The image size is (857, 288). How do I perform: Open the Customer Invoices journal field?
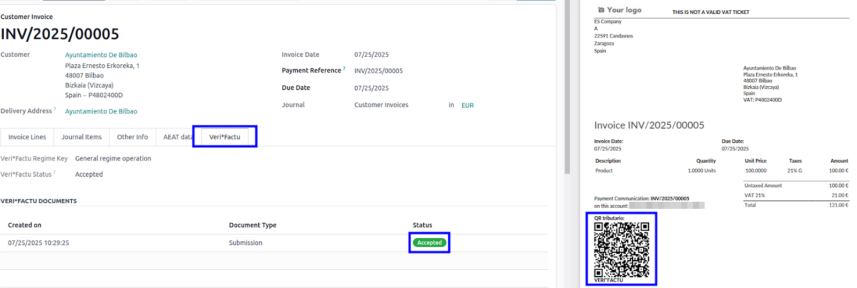(381, 105)
